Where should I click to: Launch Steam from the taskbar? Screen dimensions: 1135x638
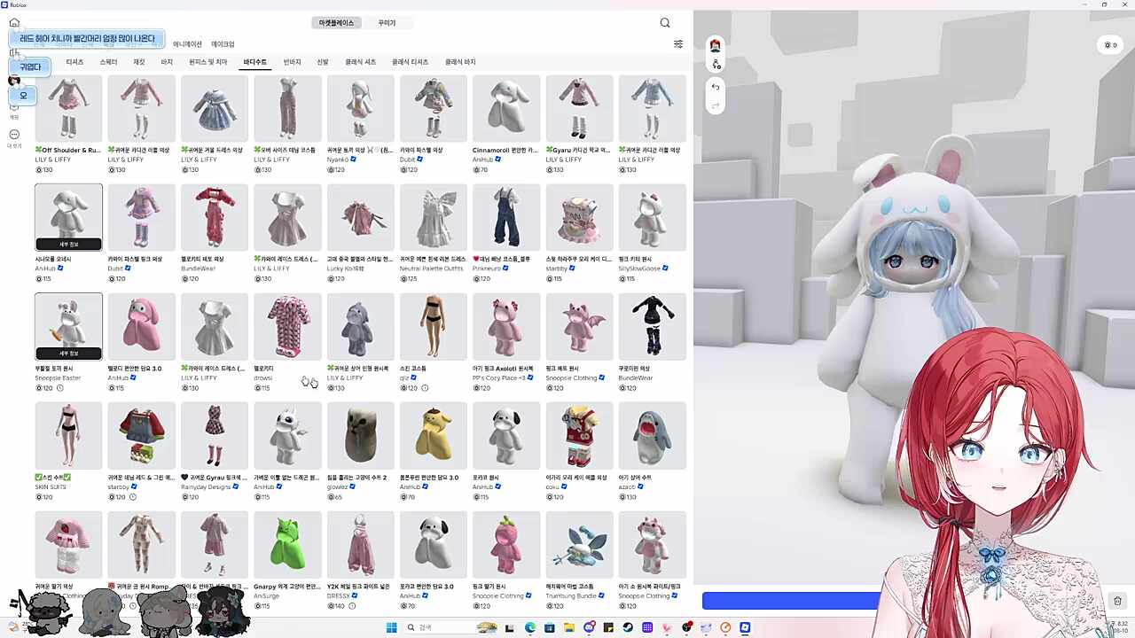(628, 628)
